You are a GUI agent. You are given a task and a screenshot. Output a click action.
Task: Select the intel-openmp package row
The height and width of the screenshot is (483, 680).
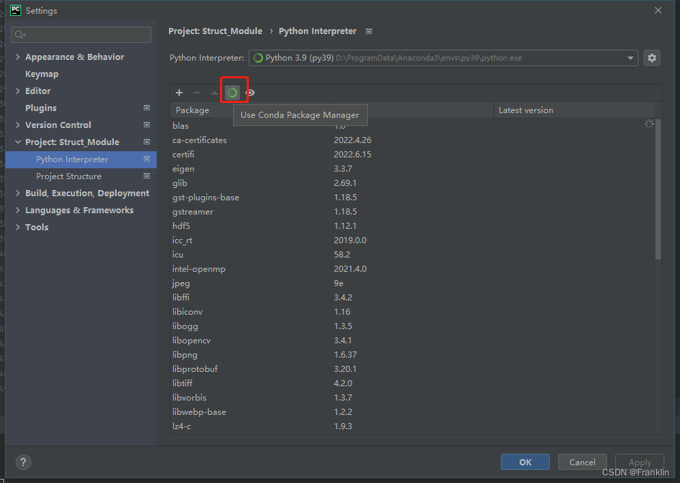pyautogui.click(x=412, y=269)
